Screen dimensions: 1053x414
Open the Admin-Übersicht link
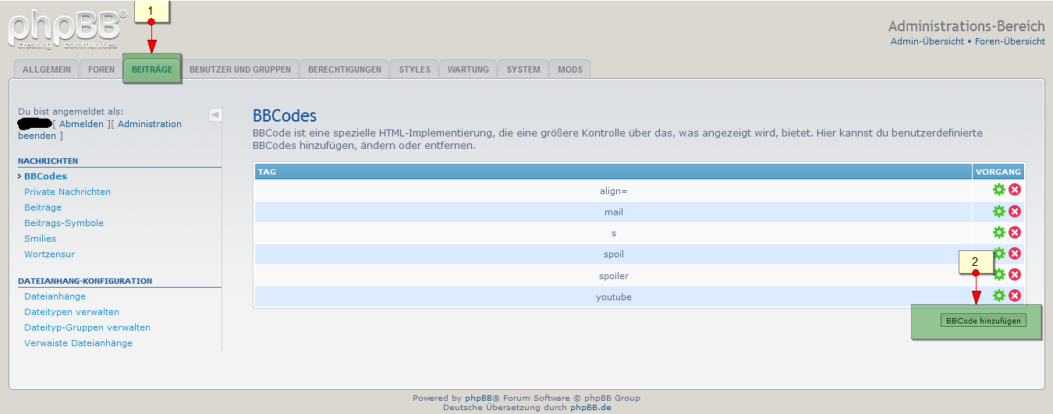click(x=927, y=41)
